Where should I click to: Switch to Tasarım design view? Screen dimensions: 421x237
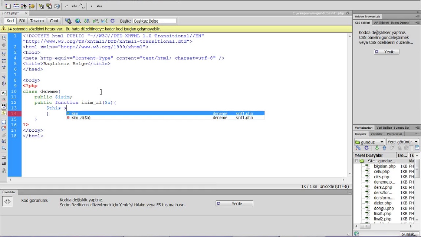coord(37,21)
